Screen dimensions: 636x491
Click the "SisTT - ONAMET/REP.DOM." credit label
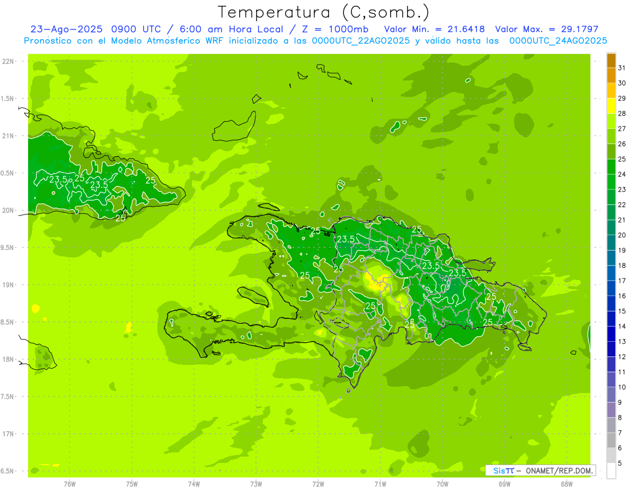540,470
